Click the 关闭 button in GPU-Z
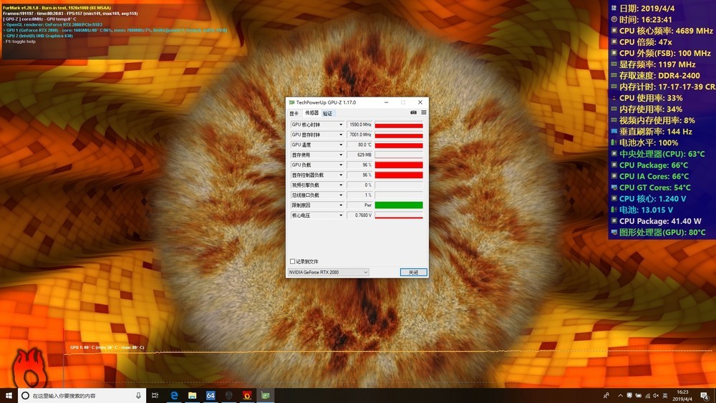This screenshot has width=716, height=403. point(413,272)
